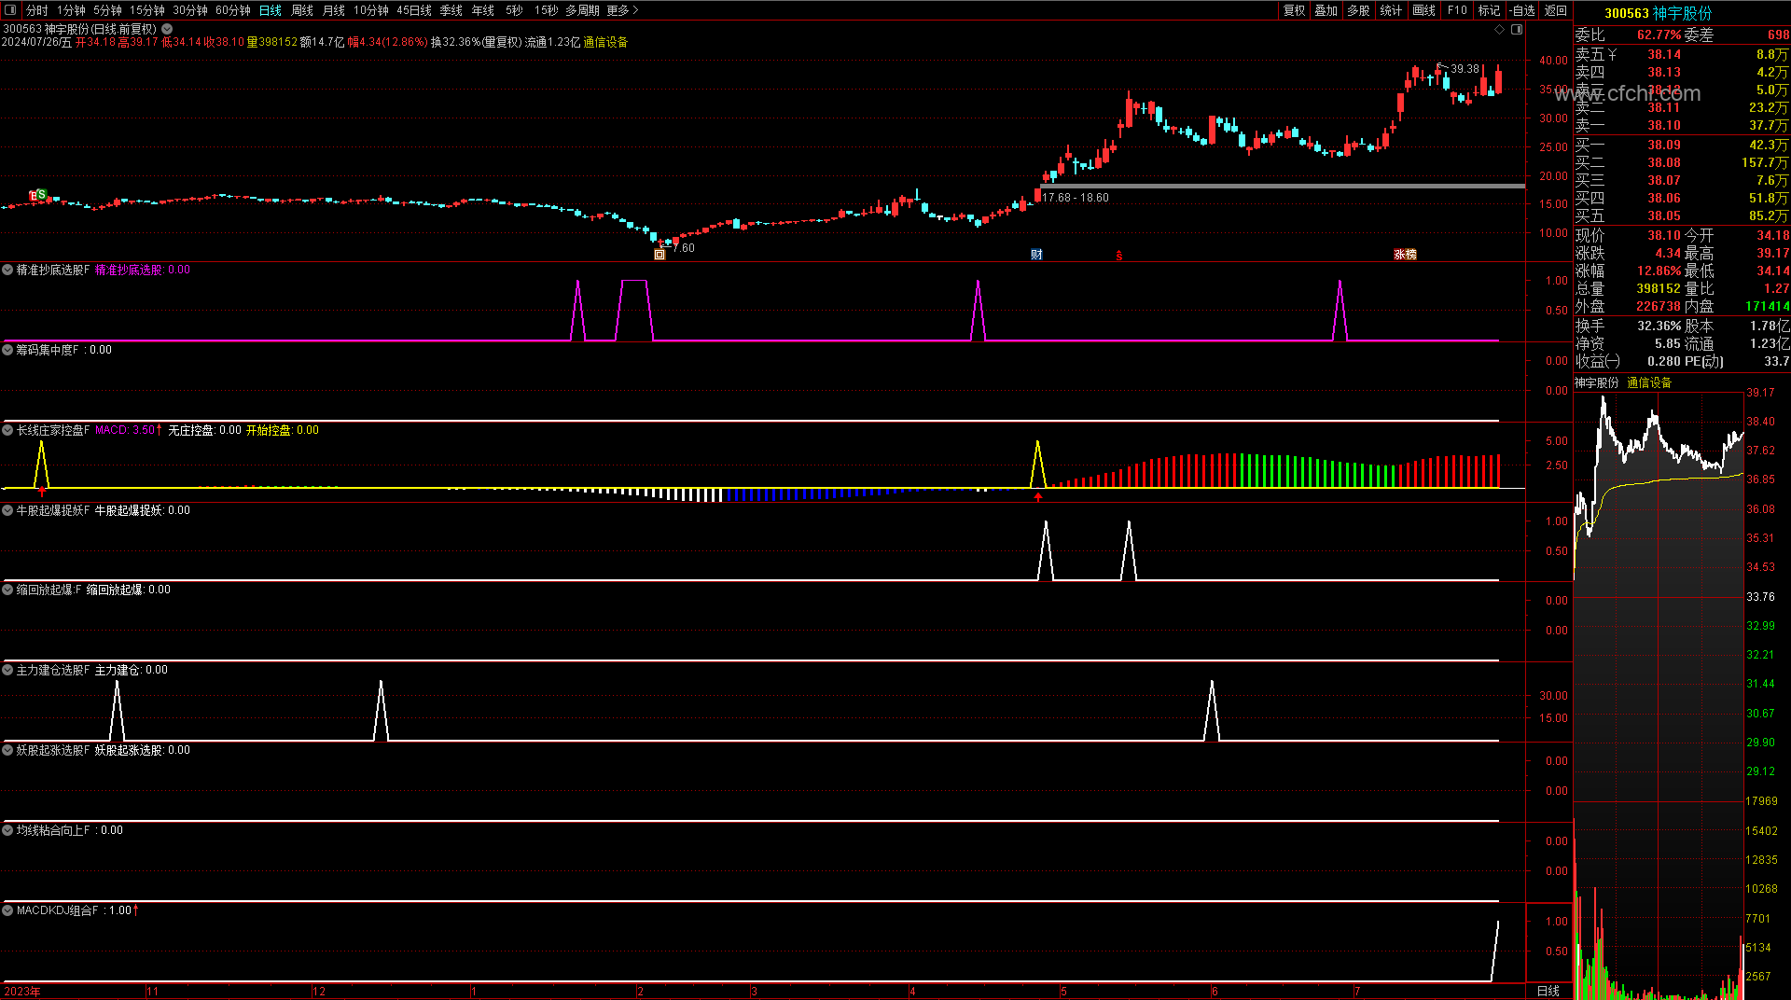Click the 换手 turnover rate value 32.36%
1791x1000 pixels.
click(x=1659, y=326)
